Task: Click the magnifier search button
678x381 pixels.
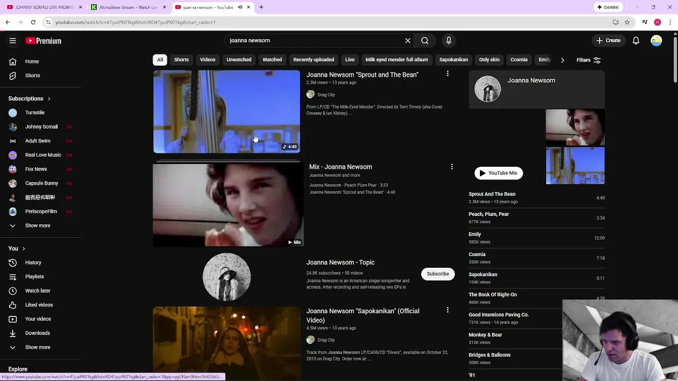Action: tap(425, 40)
